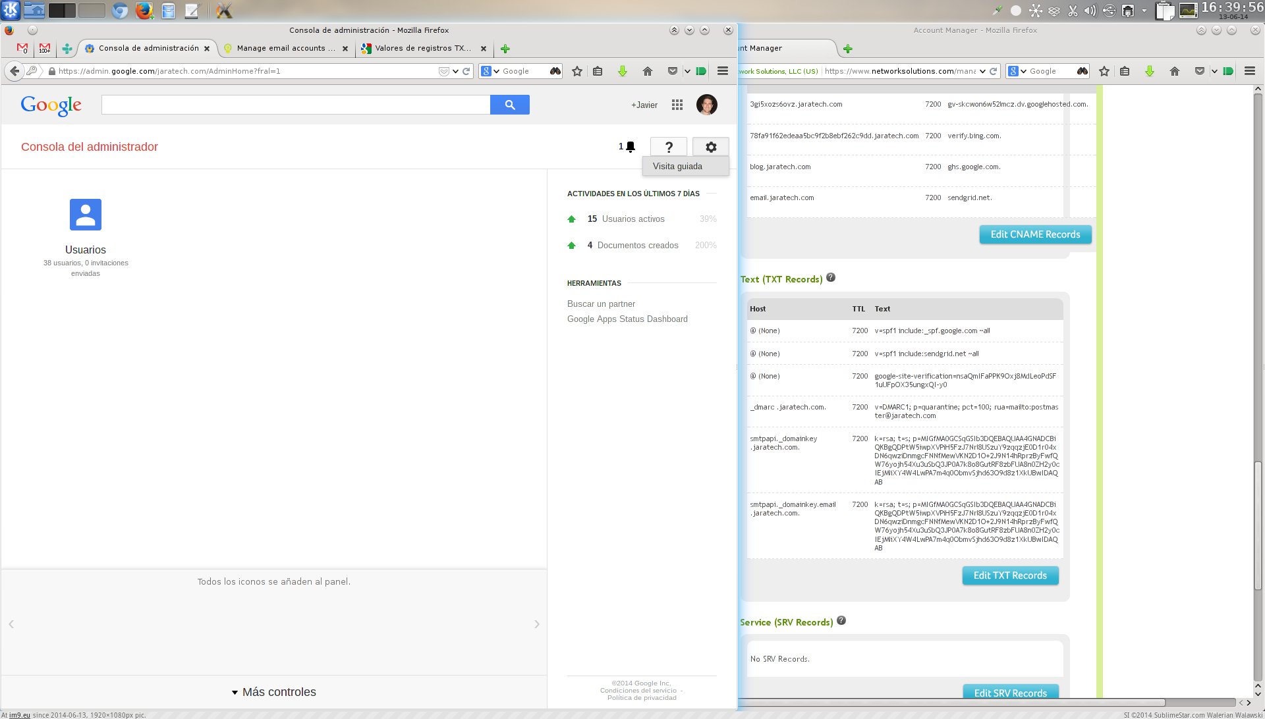1265x719 pixels.
Task: Reload the Account Manager page
Action: click(994, 71)
